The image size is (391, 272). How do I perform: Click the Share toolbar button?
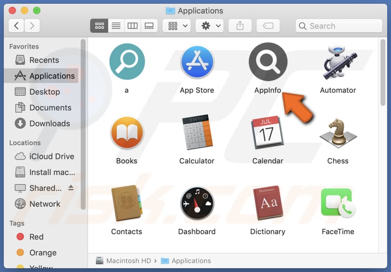tap(240, 26)
